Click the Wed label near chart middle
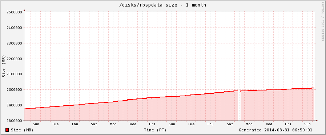 click(133, 124)
